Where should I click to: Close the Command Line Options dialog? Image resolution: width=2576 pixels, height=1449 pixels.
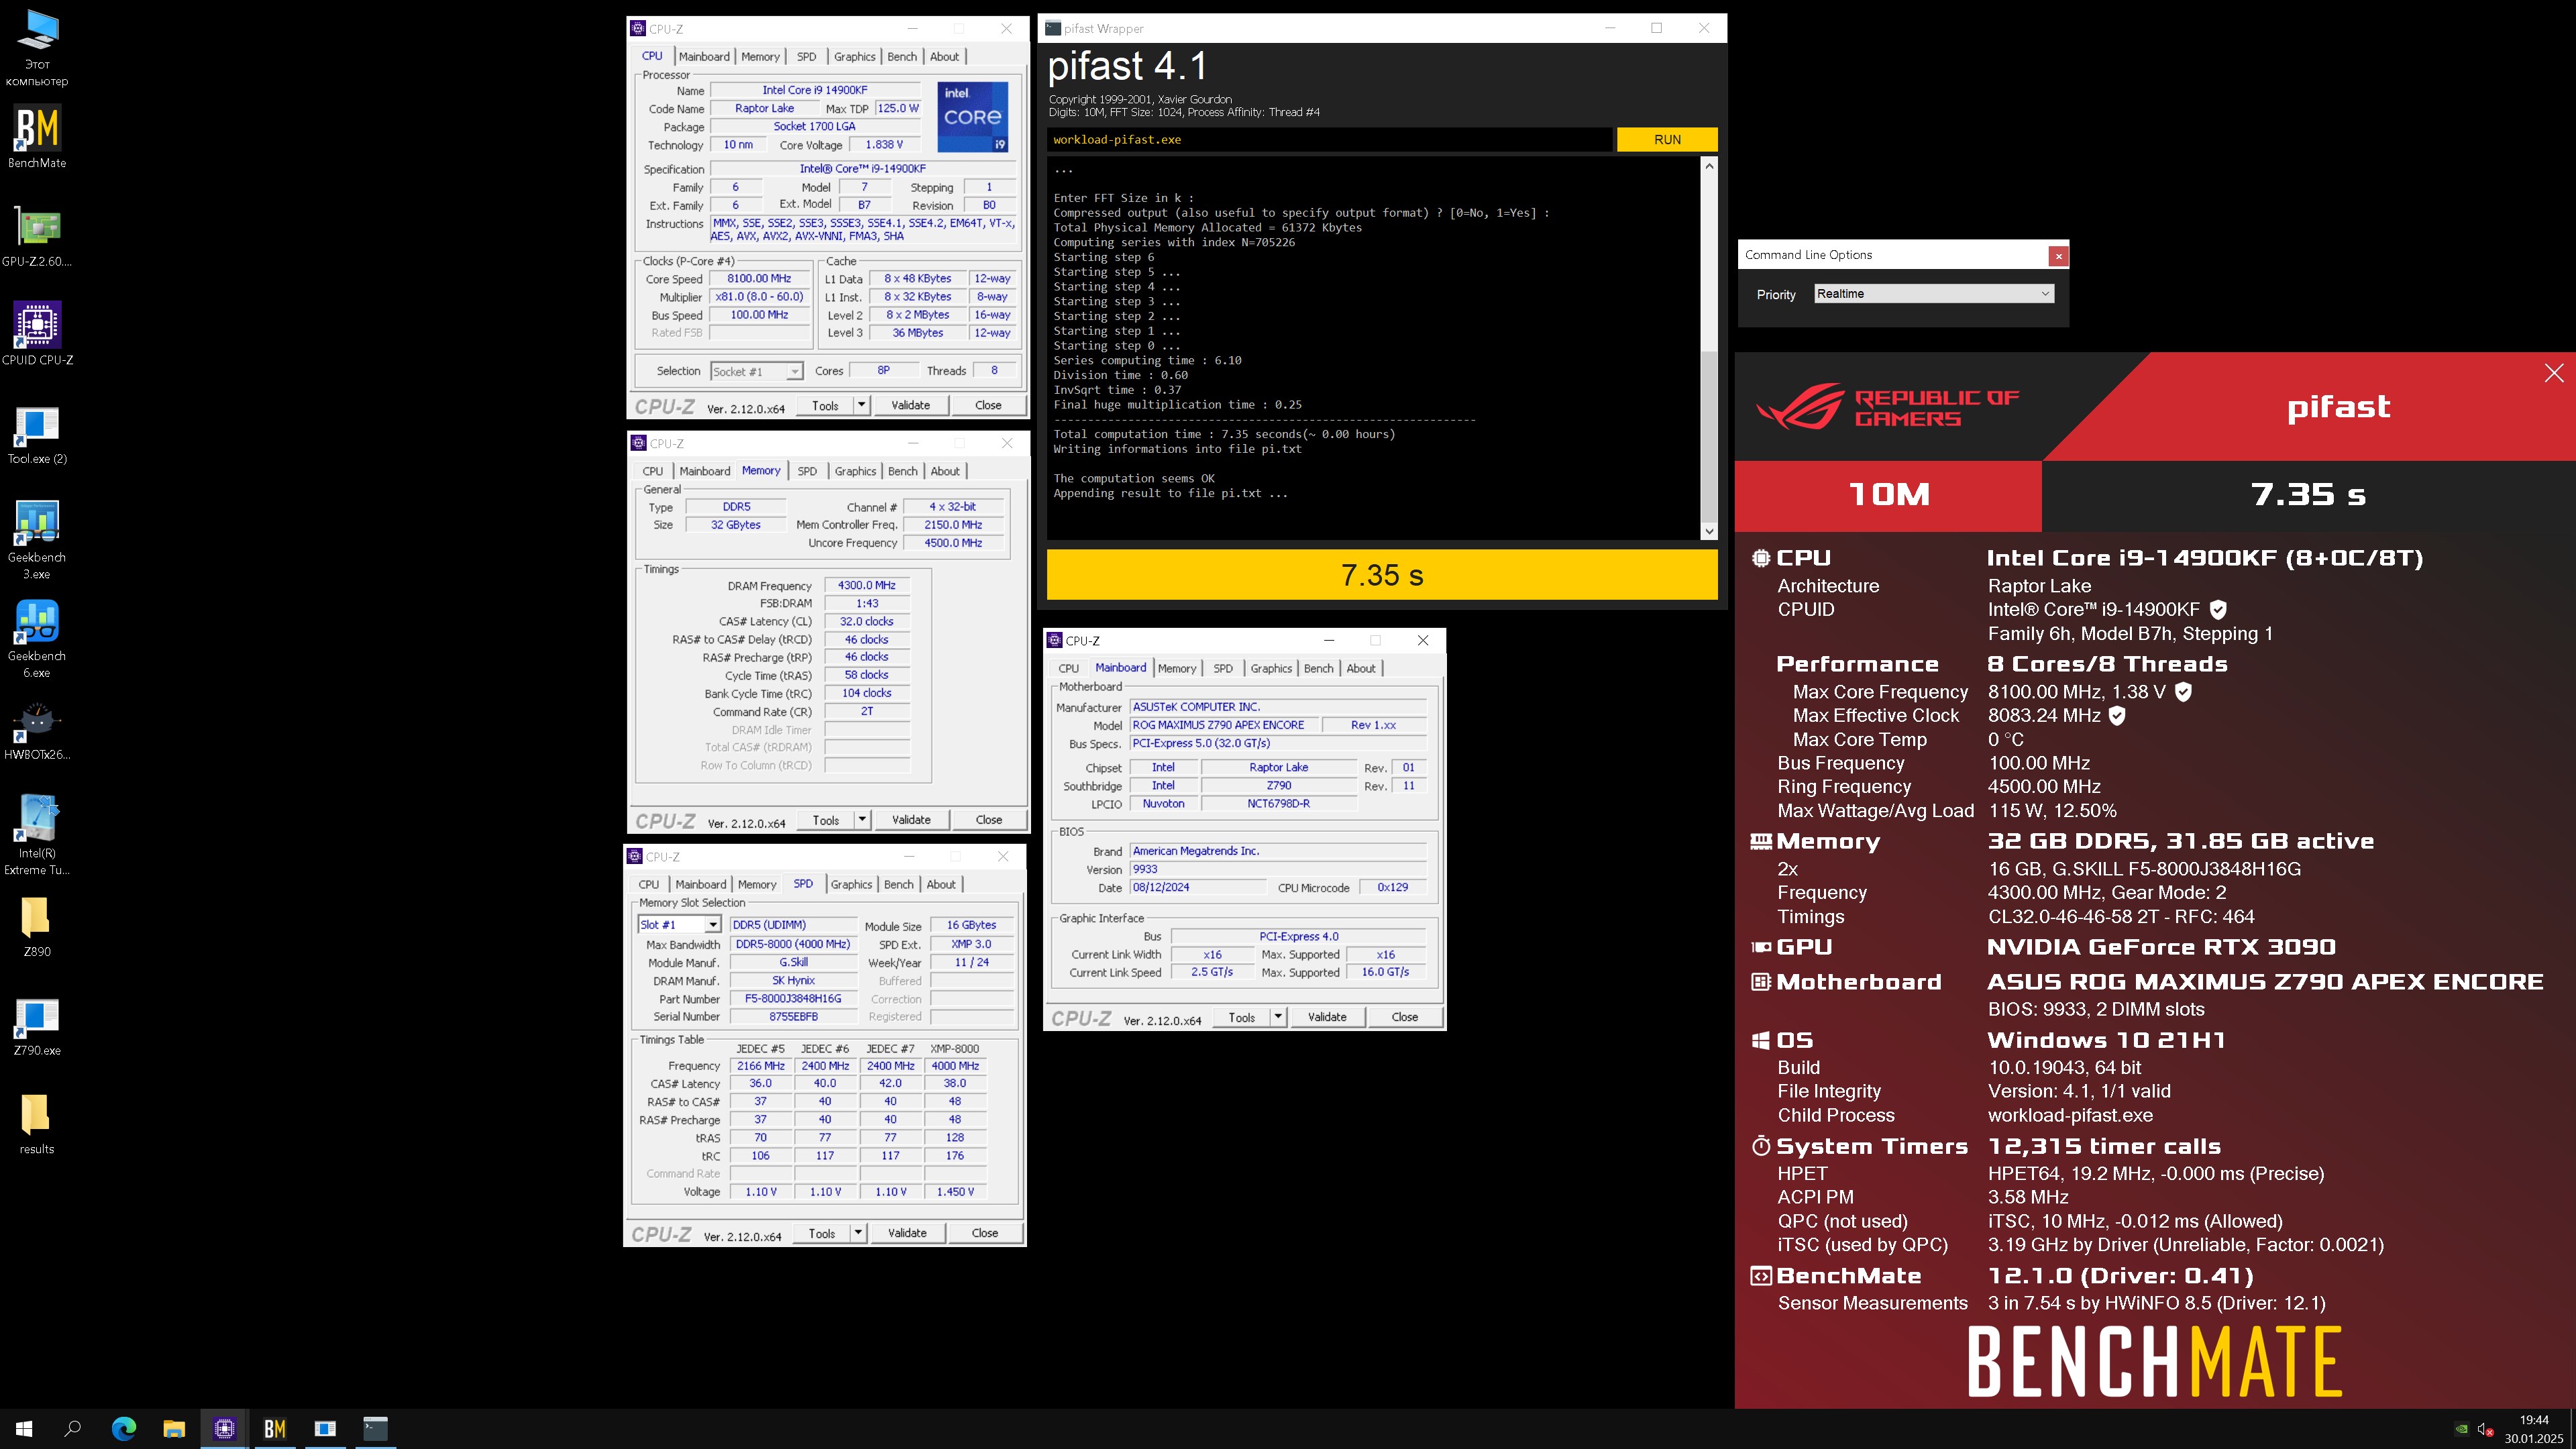tap(2058, 256)
